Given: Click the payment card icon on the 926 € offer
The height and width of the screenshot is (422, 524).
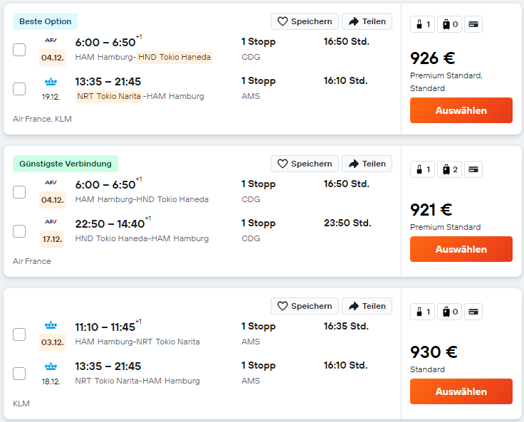Looking at the screenshot, I should (x=473, y=24).
